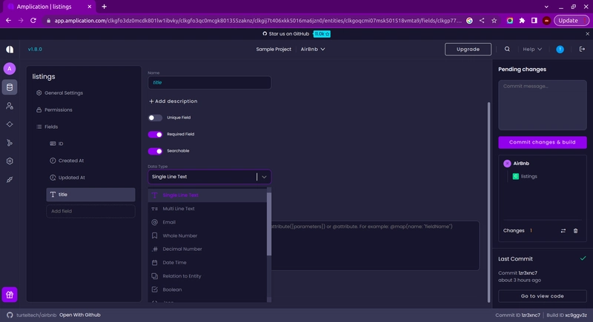Close the Star us on GitHub banner
593x322 pixels.
click(587, 33)
